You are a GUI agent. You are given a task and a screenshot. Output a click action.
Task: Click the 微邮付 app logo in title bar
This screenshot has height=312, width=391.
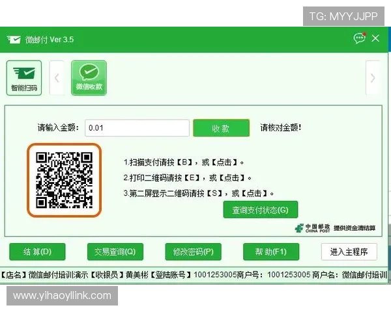pyautogui.click(x=14, y=39)
